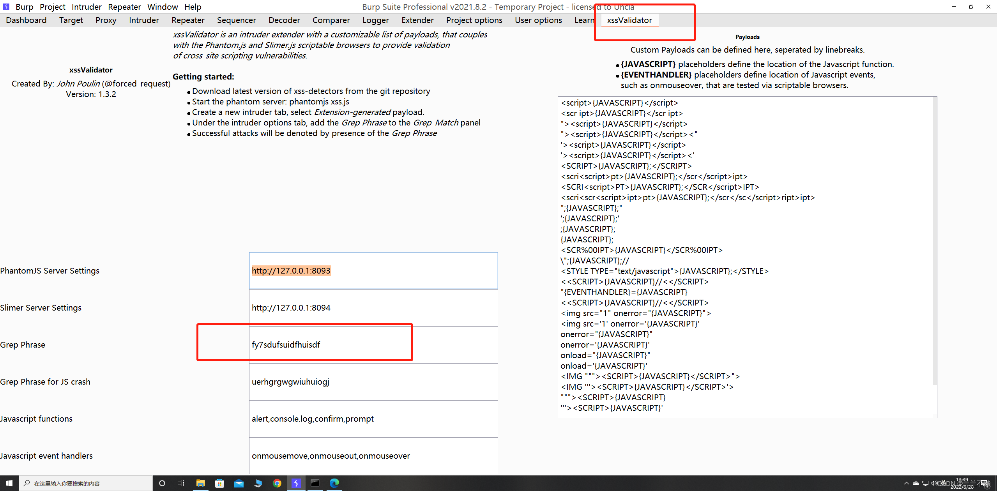Open the Help menu
Image resolution: width=997 pixels, height=491 pixels.
pyautogui.click(x=193, y=7)
